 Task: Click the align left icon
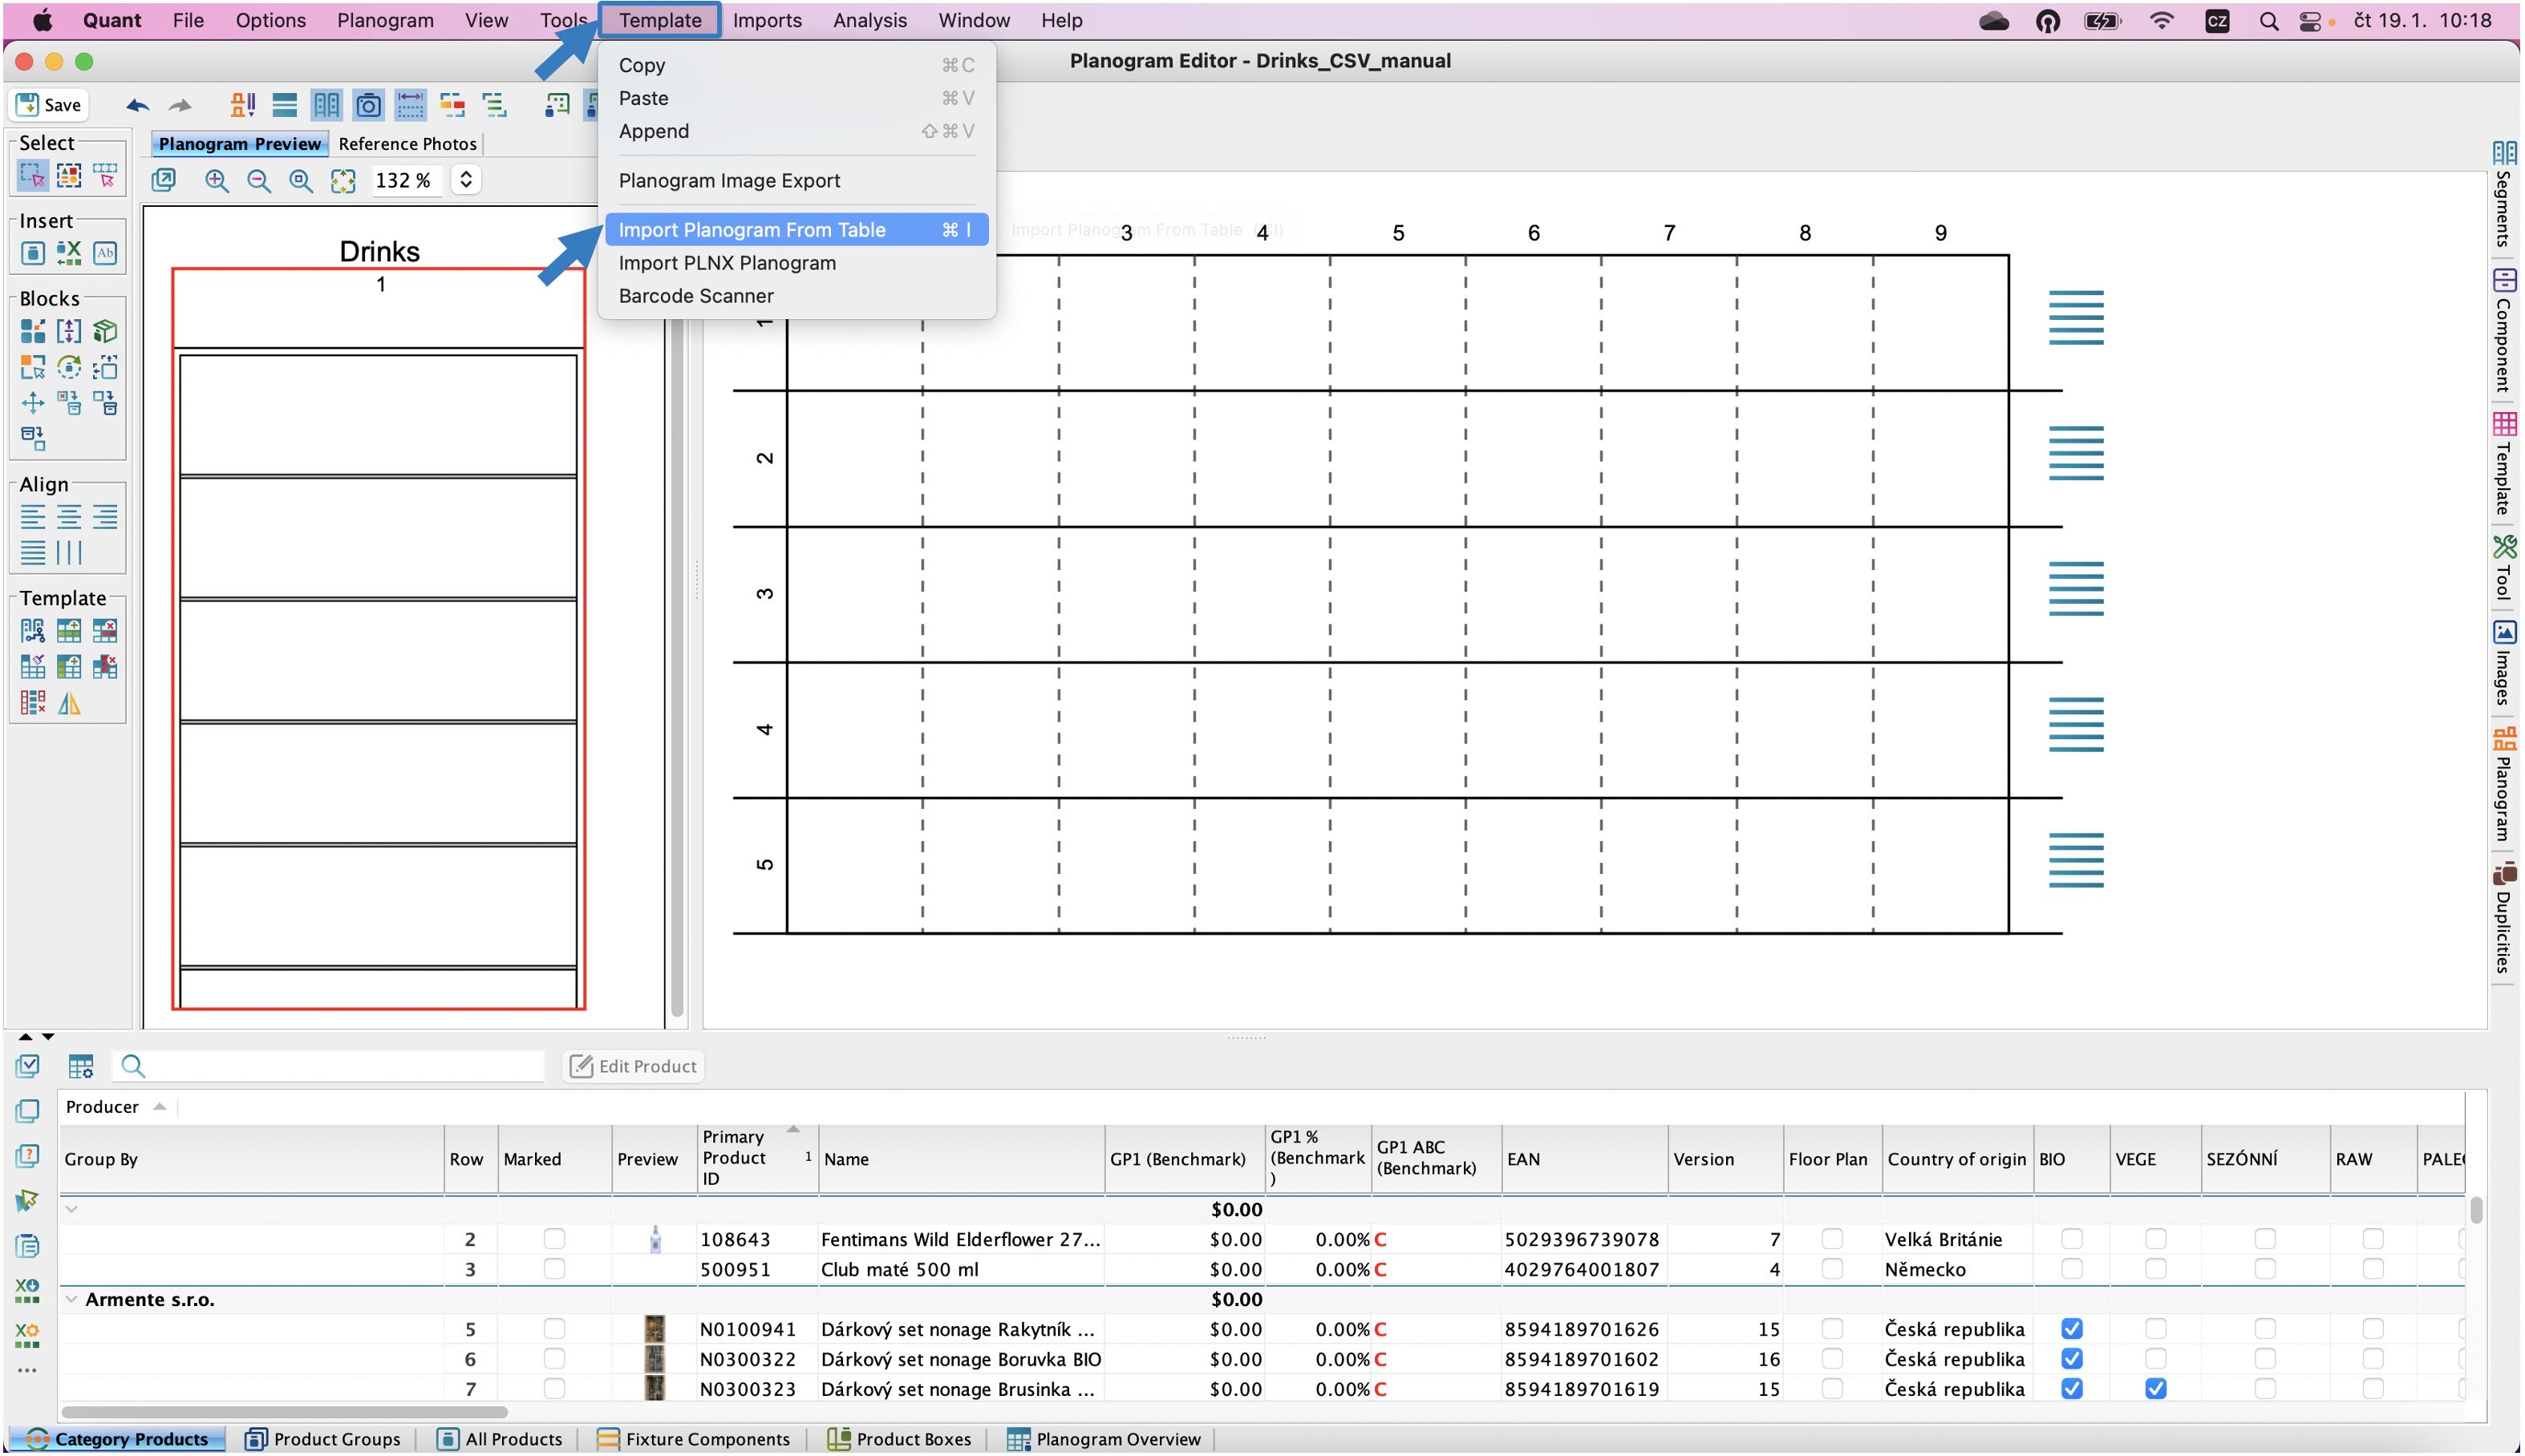point(32,517)
